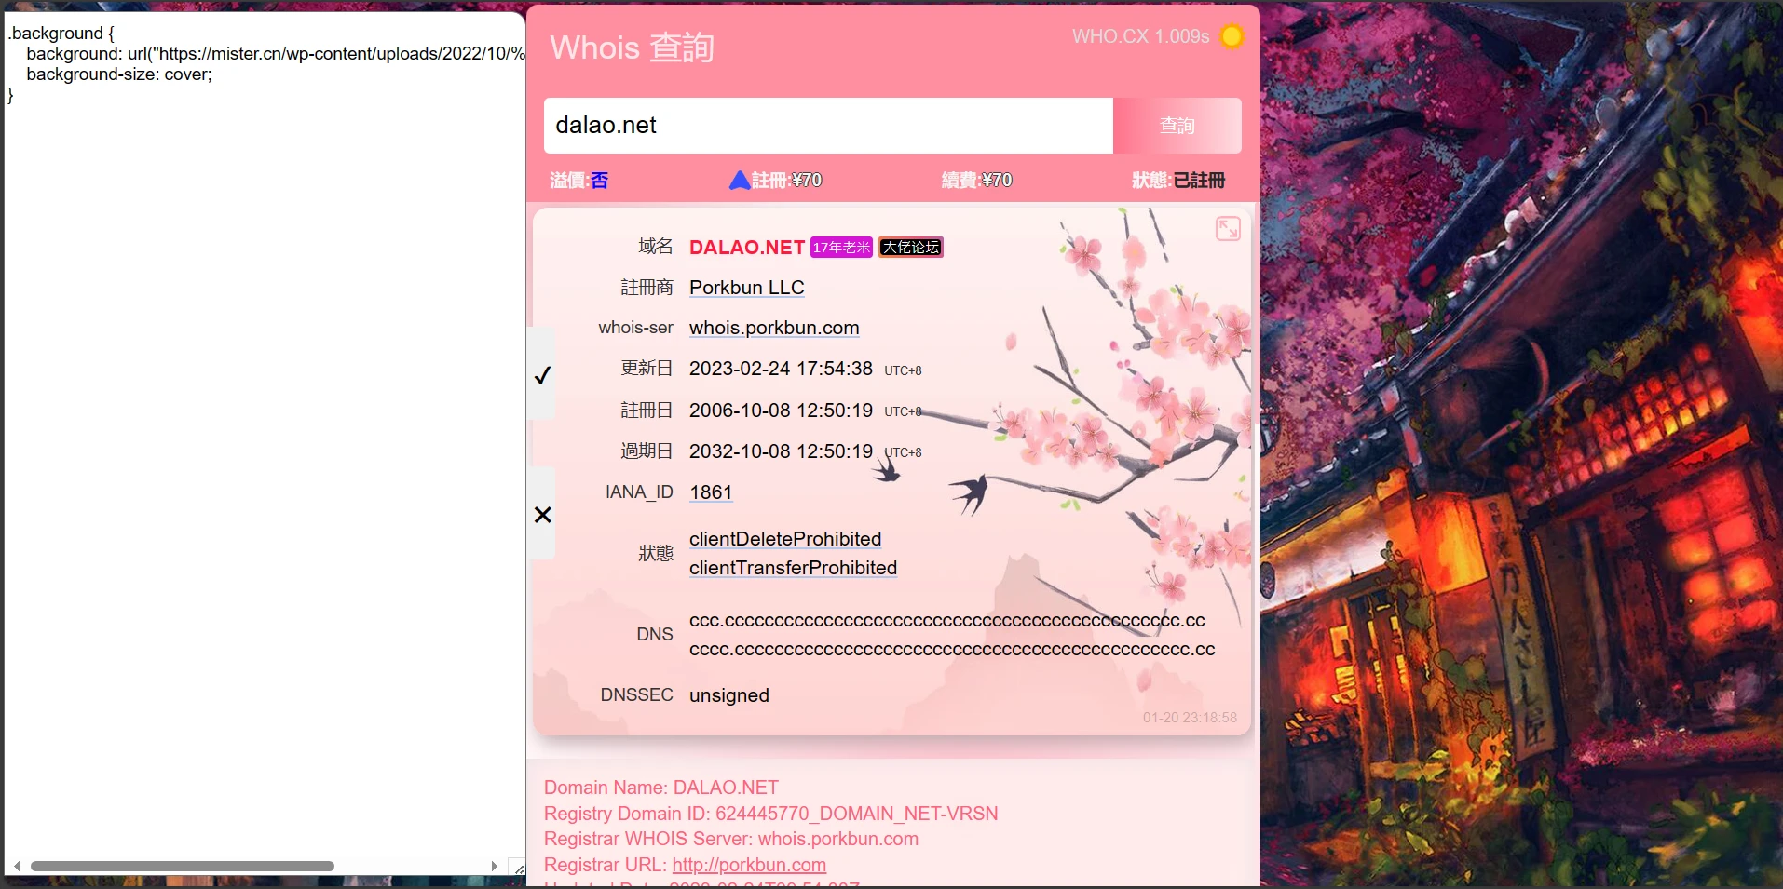Click the blue triangle registrar icon
Screen dimensions: 1783x889
coord(739,181)
